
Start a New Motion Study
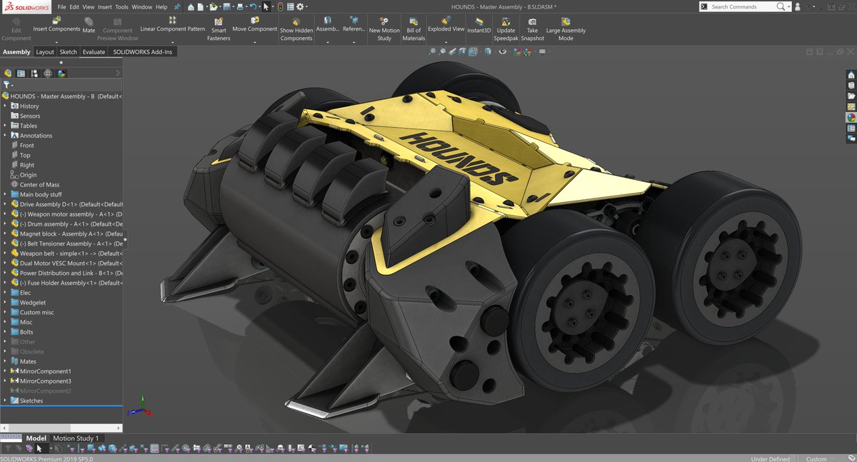[384, 30]
